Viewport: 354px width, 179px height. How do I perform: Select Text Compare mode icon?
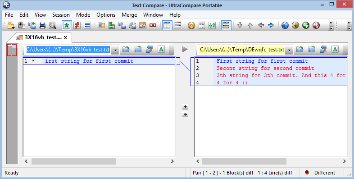pos(101,25)
